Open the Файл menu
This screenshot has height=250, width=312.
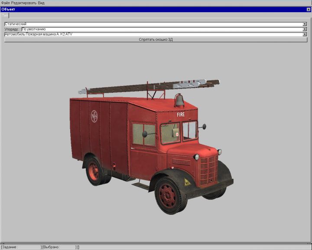click(x=5, y=3)
